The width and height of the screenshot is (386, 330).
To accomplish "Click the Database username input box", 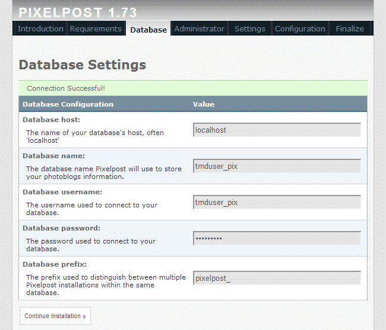I will click(277, 203).
